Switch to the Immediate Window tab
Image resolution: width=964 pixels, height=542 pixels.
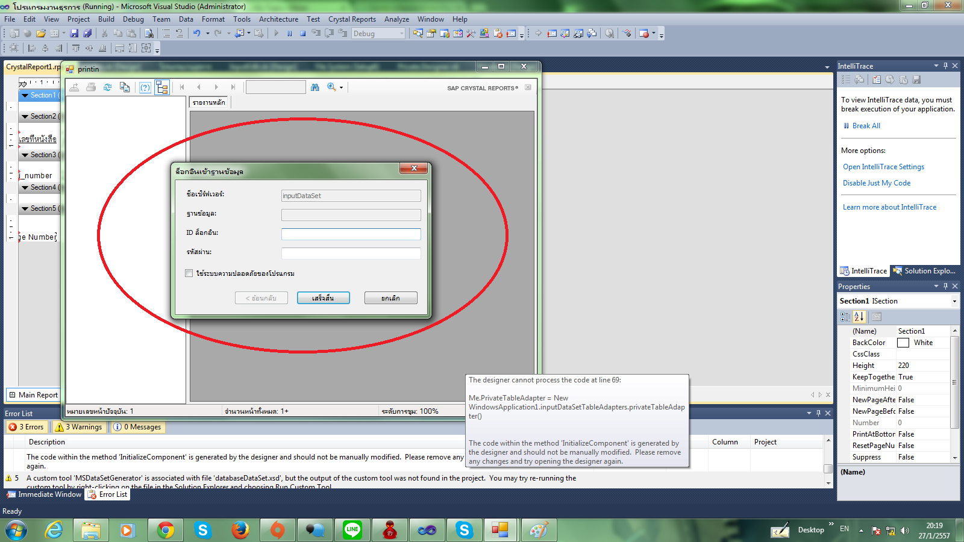(x=44, y=494)
